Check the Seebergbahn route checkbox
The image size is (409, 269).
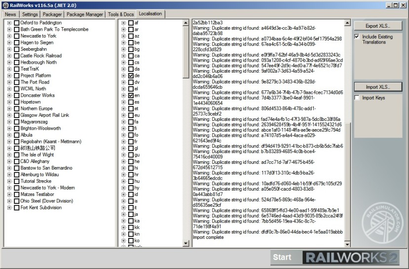17,49
